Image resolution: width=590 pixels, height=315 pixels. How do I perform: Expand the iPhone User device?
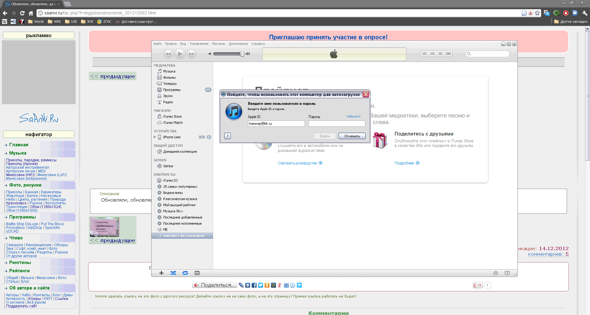(155, 137)
